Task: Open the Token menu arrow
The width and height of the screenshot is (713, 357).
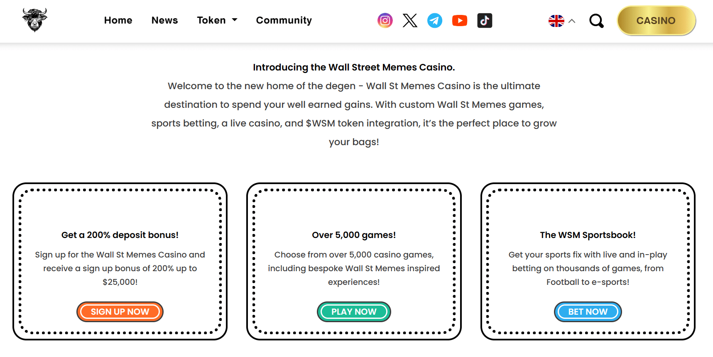Action: [x=234, y=19]
